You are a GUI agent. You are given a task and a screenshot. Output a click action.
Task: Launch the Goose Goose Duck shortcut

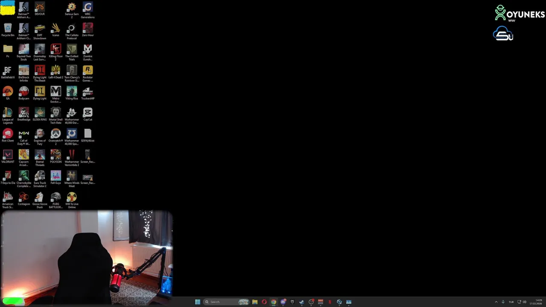coord(40,200)
